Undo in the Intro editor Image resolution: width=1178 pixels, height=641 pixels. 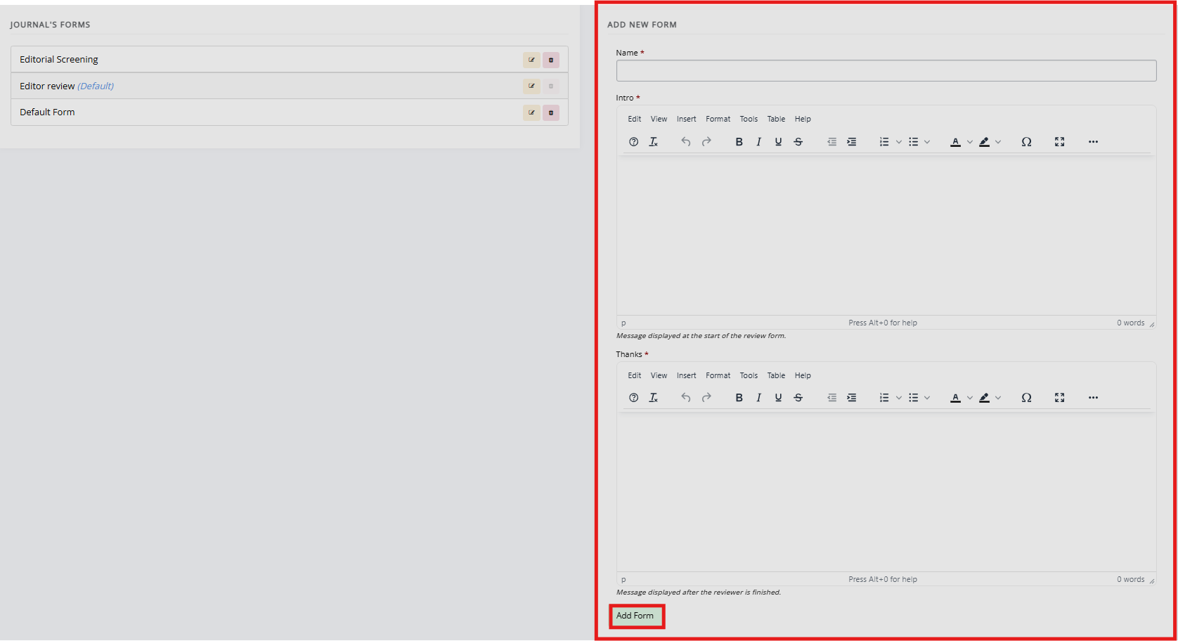pyautogui.click(x=686, y=142)
